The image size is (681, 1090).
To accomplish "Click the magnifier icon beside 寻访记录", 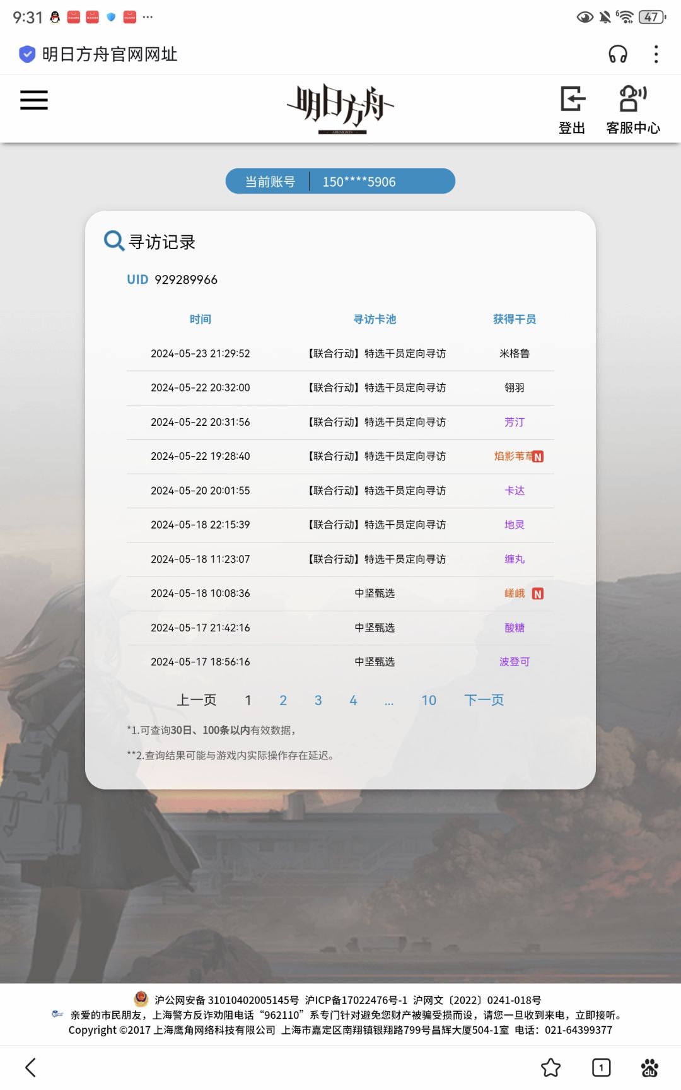I will [x=113, y=240].
